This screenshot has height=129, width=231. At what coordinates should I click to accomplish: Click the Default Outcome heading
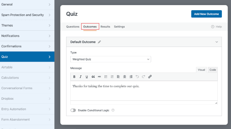click(83, 42)
